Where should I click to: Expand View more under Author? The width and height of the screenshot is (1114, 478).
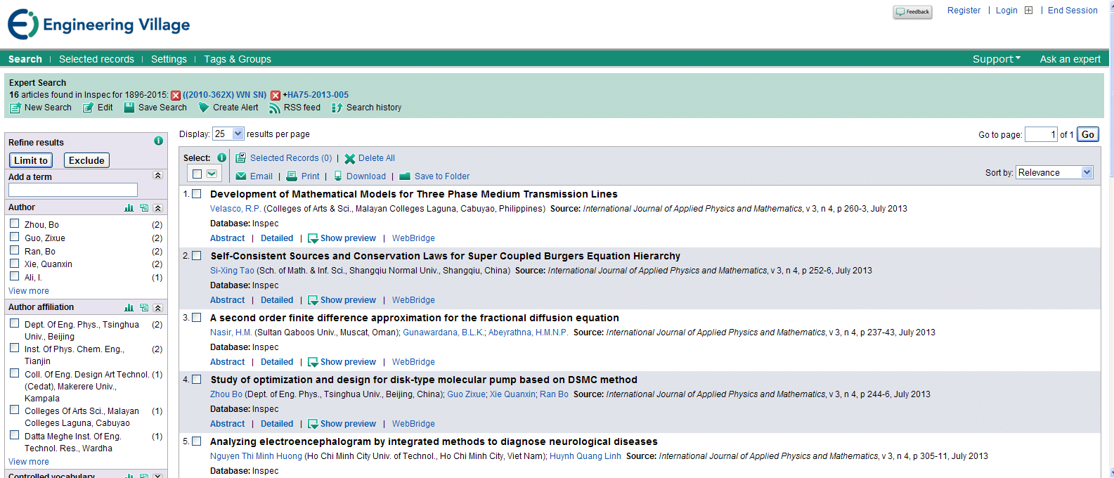29,291
